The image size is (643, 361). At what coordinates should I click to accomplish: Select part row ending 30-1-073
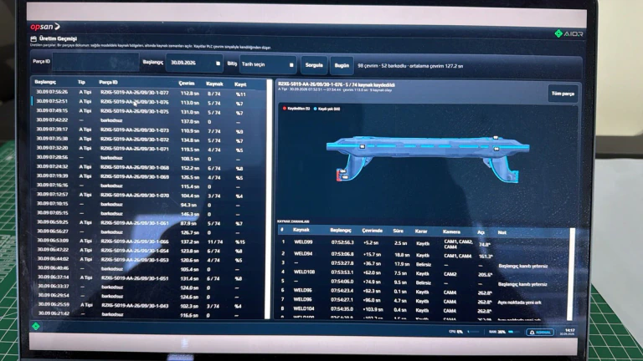point(150,130)
